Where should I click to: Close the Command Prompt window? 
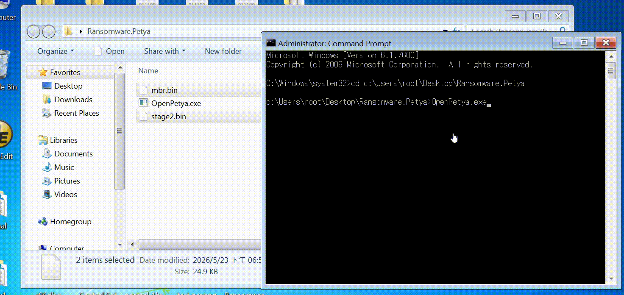[x=606, y=43]
